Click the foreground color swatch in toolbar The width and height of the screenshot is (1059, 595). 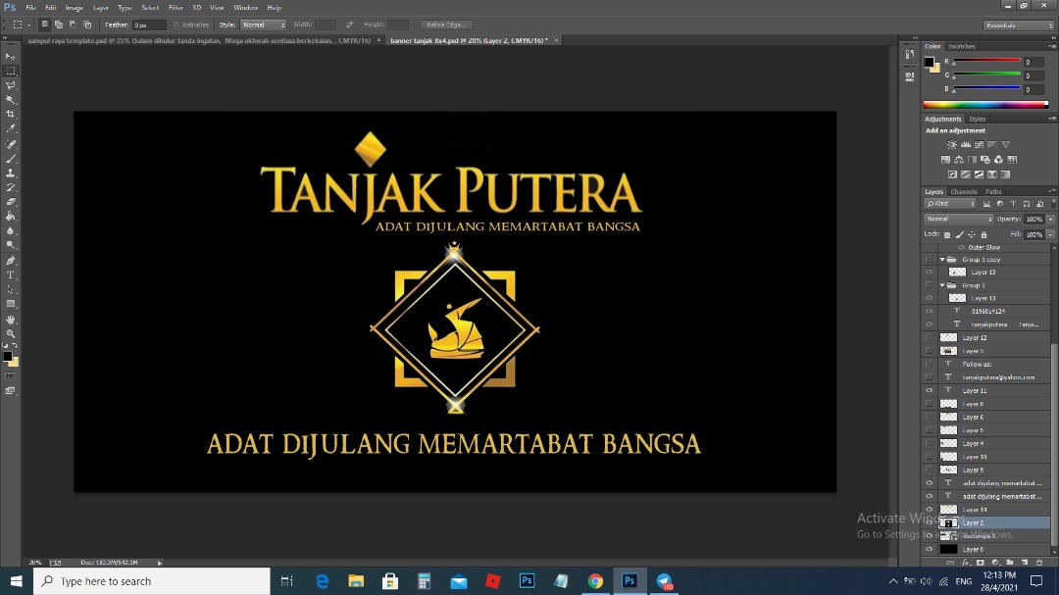coord(8,356)
